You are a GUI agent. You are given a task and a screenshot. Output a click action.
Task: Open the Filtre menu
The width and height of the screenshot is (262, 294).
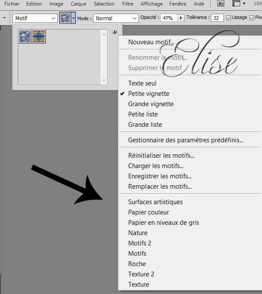(128, 4)
